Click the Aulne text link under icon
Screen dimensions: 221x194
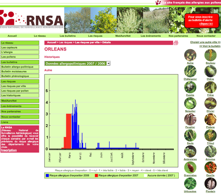[190, 63]
